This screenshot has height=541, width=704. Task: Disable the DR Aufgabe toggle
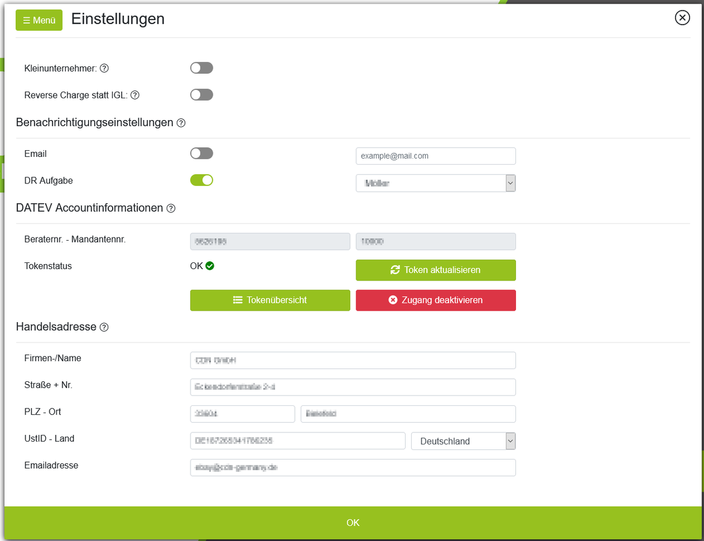pos(201,180)
